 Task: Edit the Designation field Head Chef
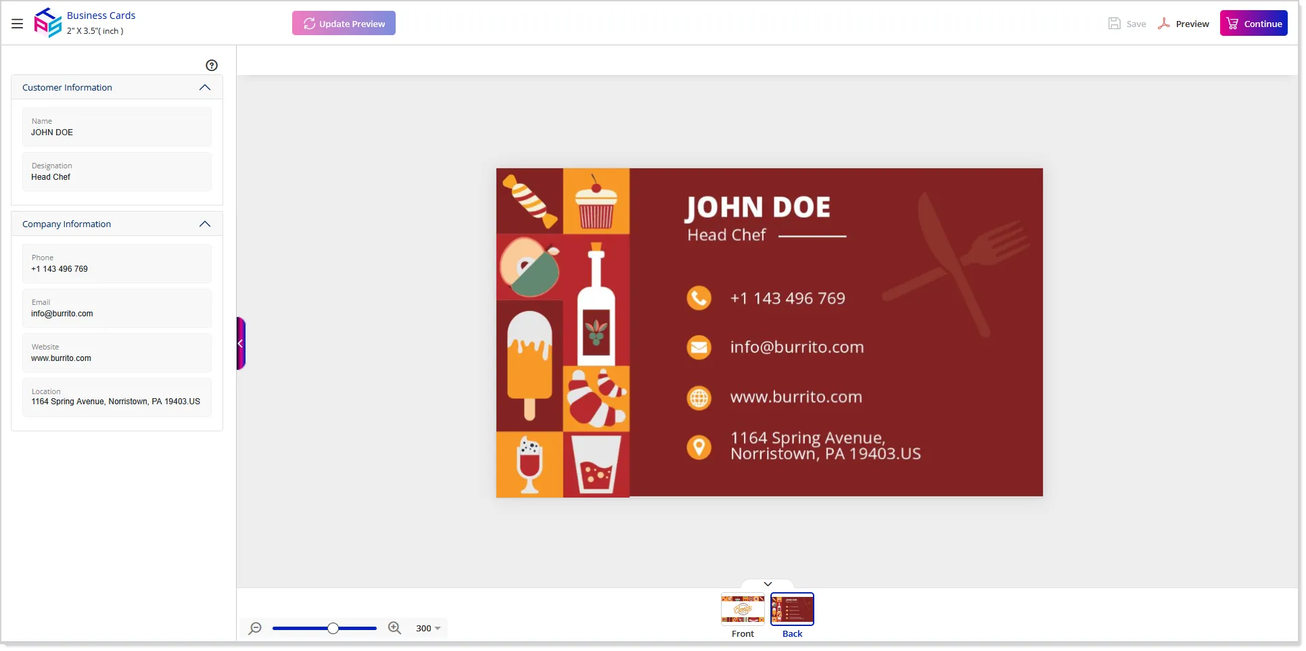117,172
